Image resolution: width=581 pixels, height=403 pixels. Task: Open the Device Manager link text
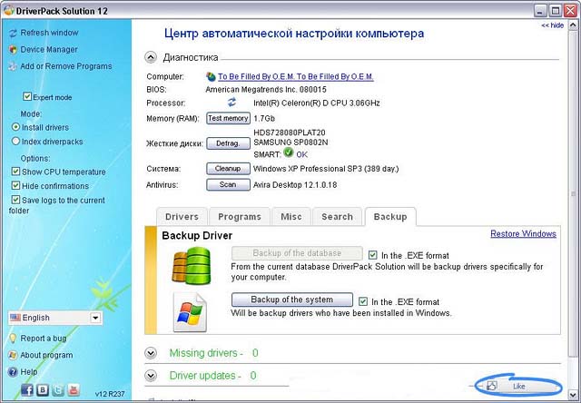(x=49, y=49)
